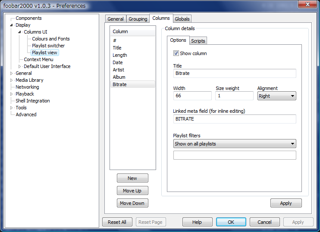Viewport: 320px width, 232px height.
Task: Open Colours and Fonts page
Action: tap(51, 39)
